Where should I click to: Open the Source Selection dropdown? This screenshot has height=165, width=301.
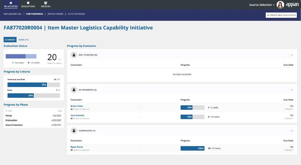click(x=262, y=5)
